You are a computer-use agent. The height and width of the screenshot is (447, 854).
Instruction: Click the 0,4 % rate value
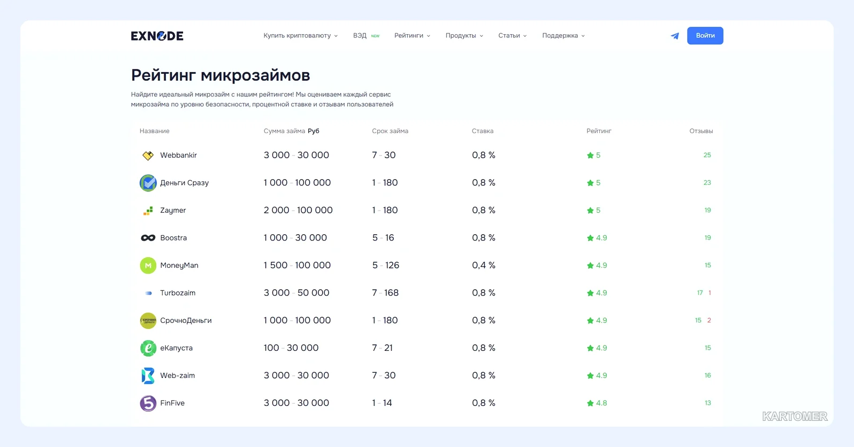point(484,265)
